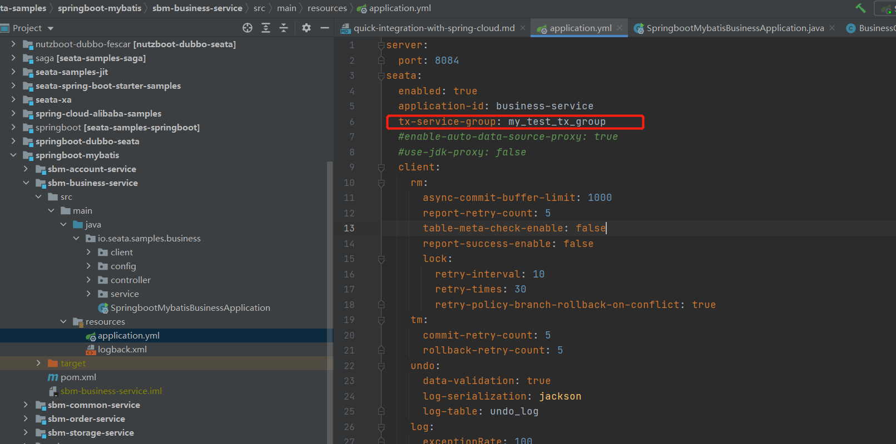Click the port value 8084
896x444 pixels.
447,60
